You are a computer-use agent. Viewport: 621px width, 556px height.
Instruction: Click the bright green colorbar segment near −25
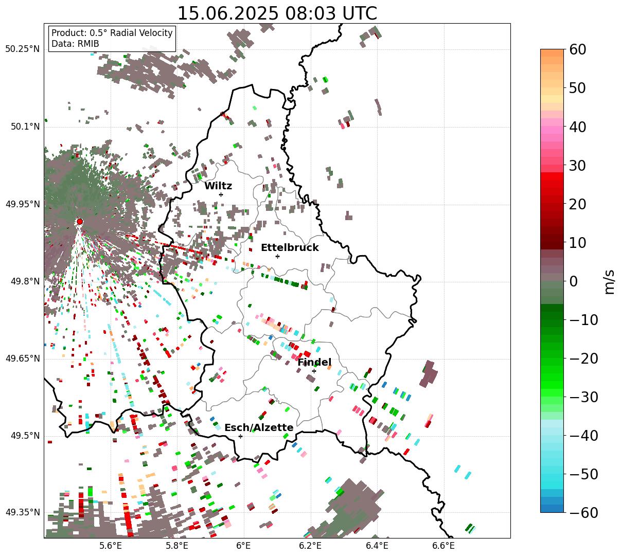click(x=552, y=378)
